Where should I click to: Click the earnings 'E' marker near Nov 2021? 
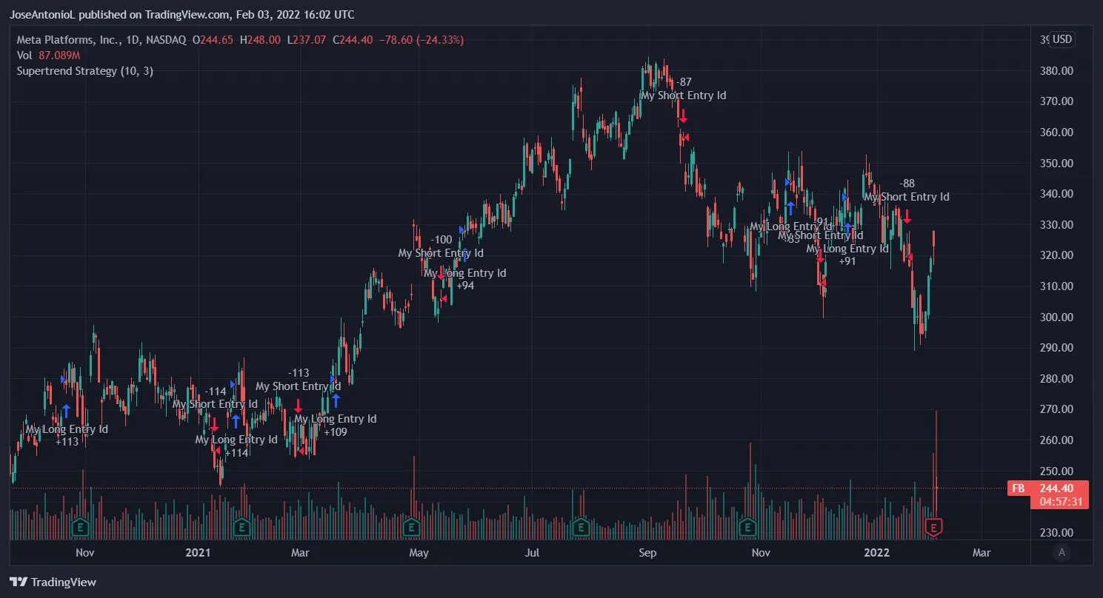[x=748, y=528]
